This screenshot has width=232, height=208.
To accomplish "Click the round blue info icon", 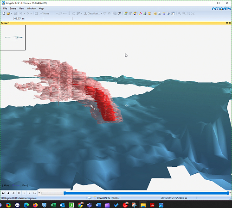I will 168,13.
